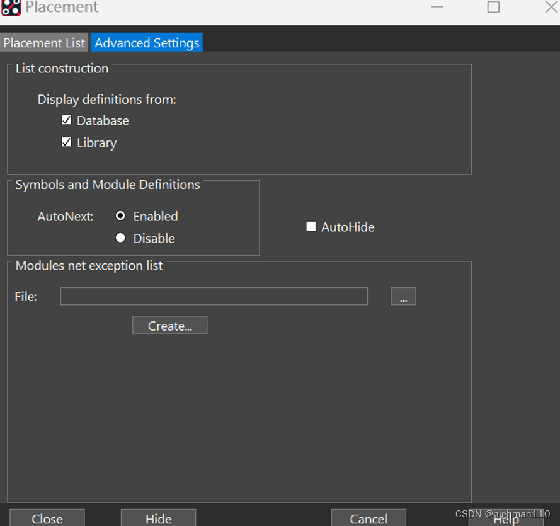Toggle the Library checkbox
560x526 pixels.
click(x=67, y=142)
